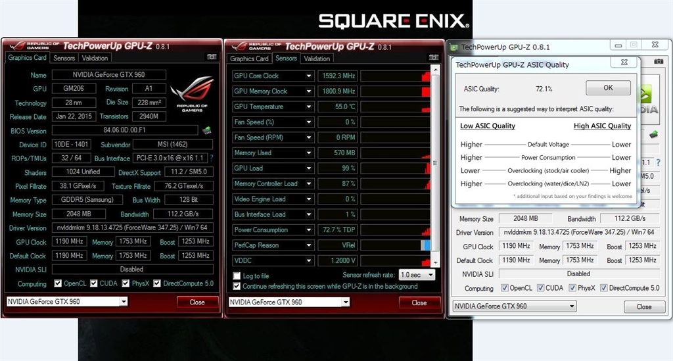This screenshot has height=361, width=673.
Task: Open GPU selector dropdown in left window
Action: [123, 301]
